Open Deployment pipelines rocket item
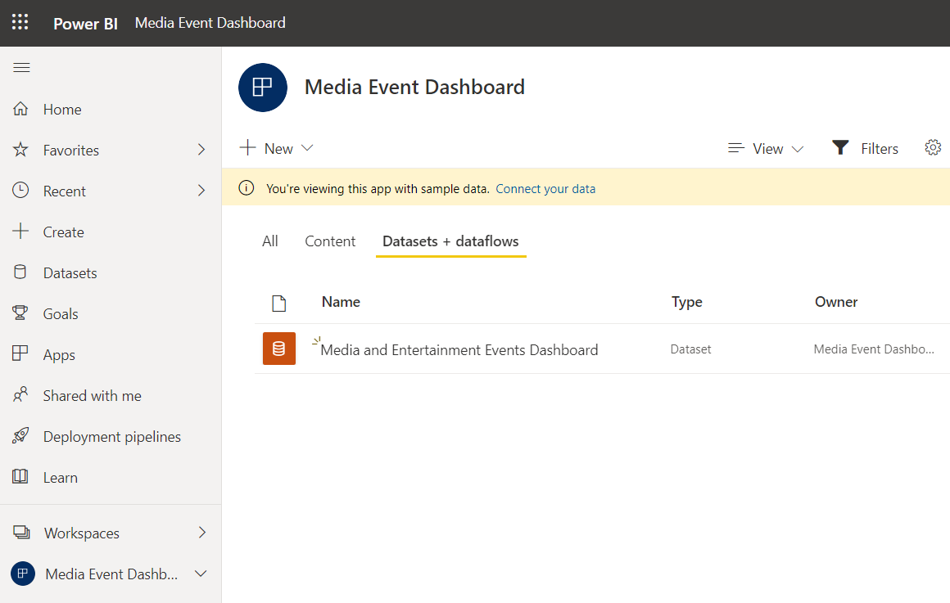Image resolution: width=950 pixels, height=603 pixels. point(111,437)
